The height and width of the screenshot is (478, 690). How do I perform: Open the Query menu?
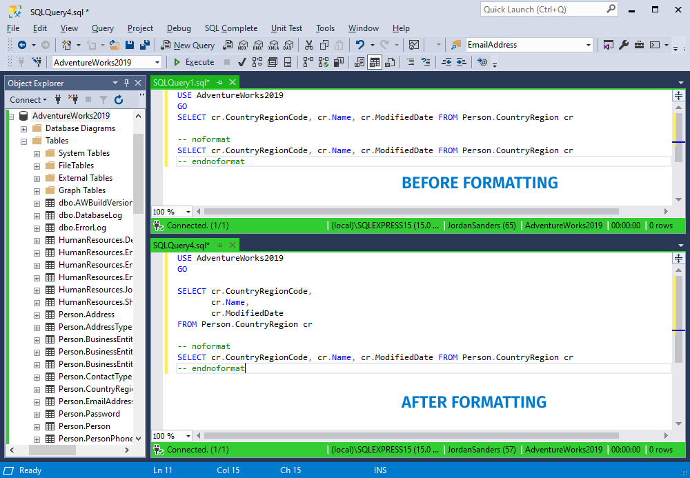pyautogui.click(x=103, y=28)
